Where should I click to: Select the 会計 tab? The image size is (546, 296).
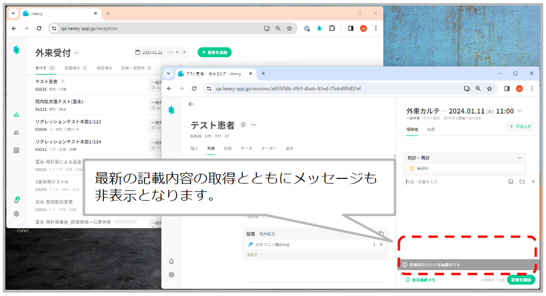click(289, 148)
